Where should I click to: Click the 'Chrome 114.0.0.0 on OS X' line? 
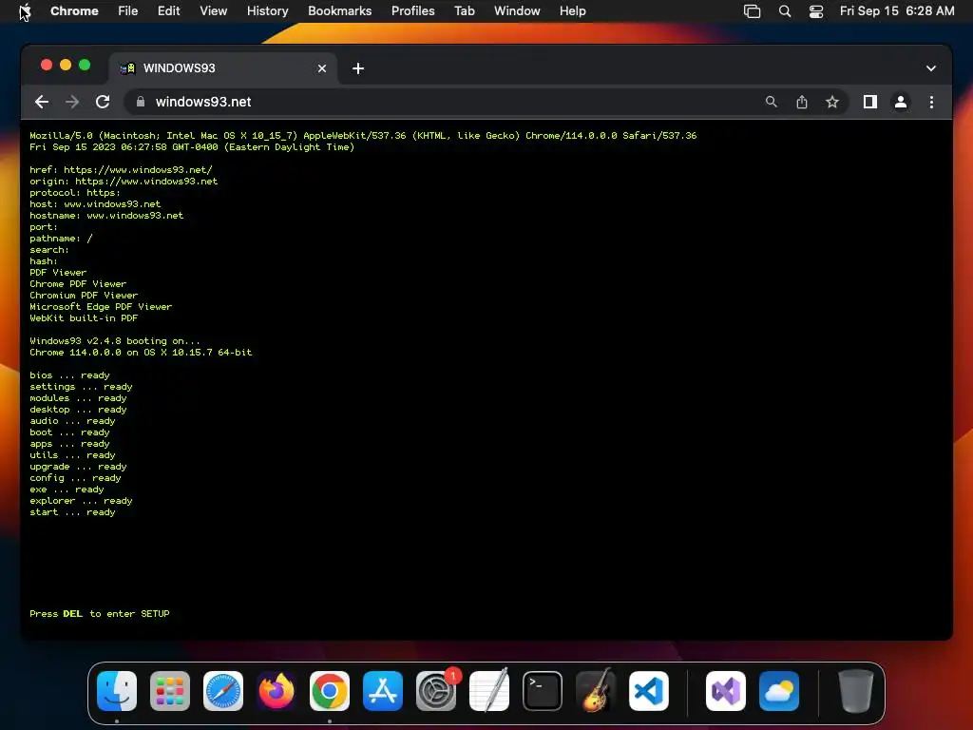141,352
